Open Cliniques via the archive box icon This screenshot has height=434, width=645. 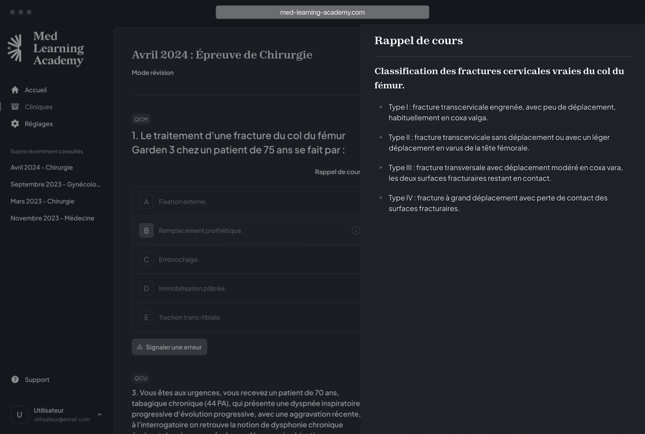pos(15,107)
